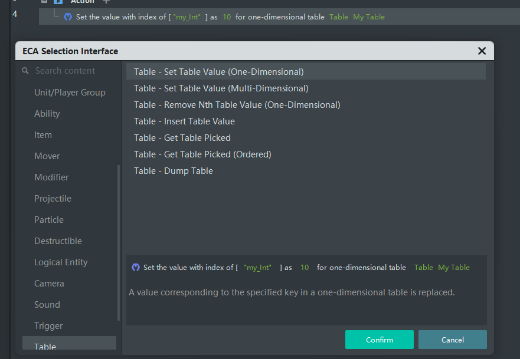Screen dimensions: 520x359
Task: Choose Table - Get Table Picked
Action: pos(182,138)
